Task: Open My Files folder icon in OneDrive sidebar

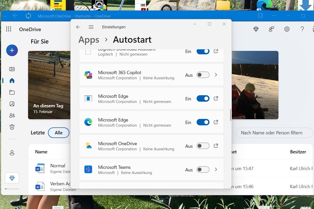Action: (x=12, y=92)
